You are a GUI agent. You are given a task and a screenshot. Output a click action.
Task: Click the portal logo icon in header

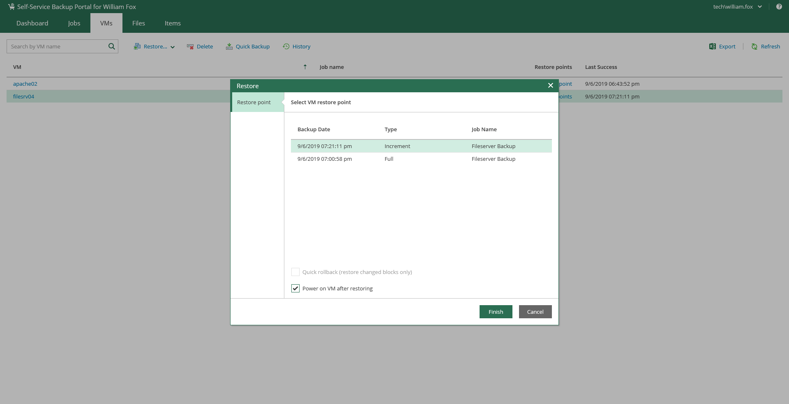click(11, 7)
